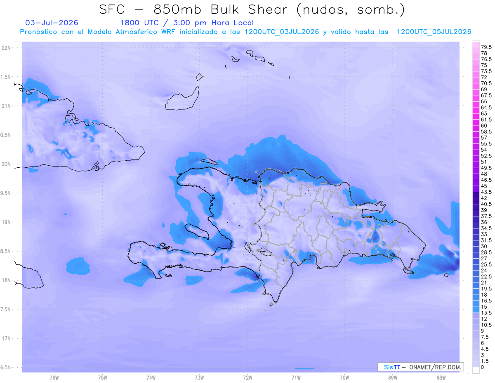The image size is (495, 383).
Task: Click the "1200UTC_03JUL2026" initialization timestamp
Action: 282,32
